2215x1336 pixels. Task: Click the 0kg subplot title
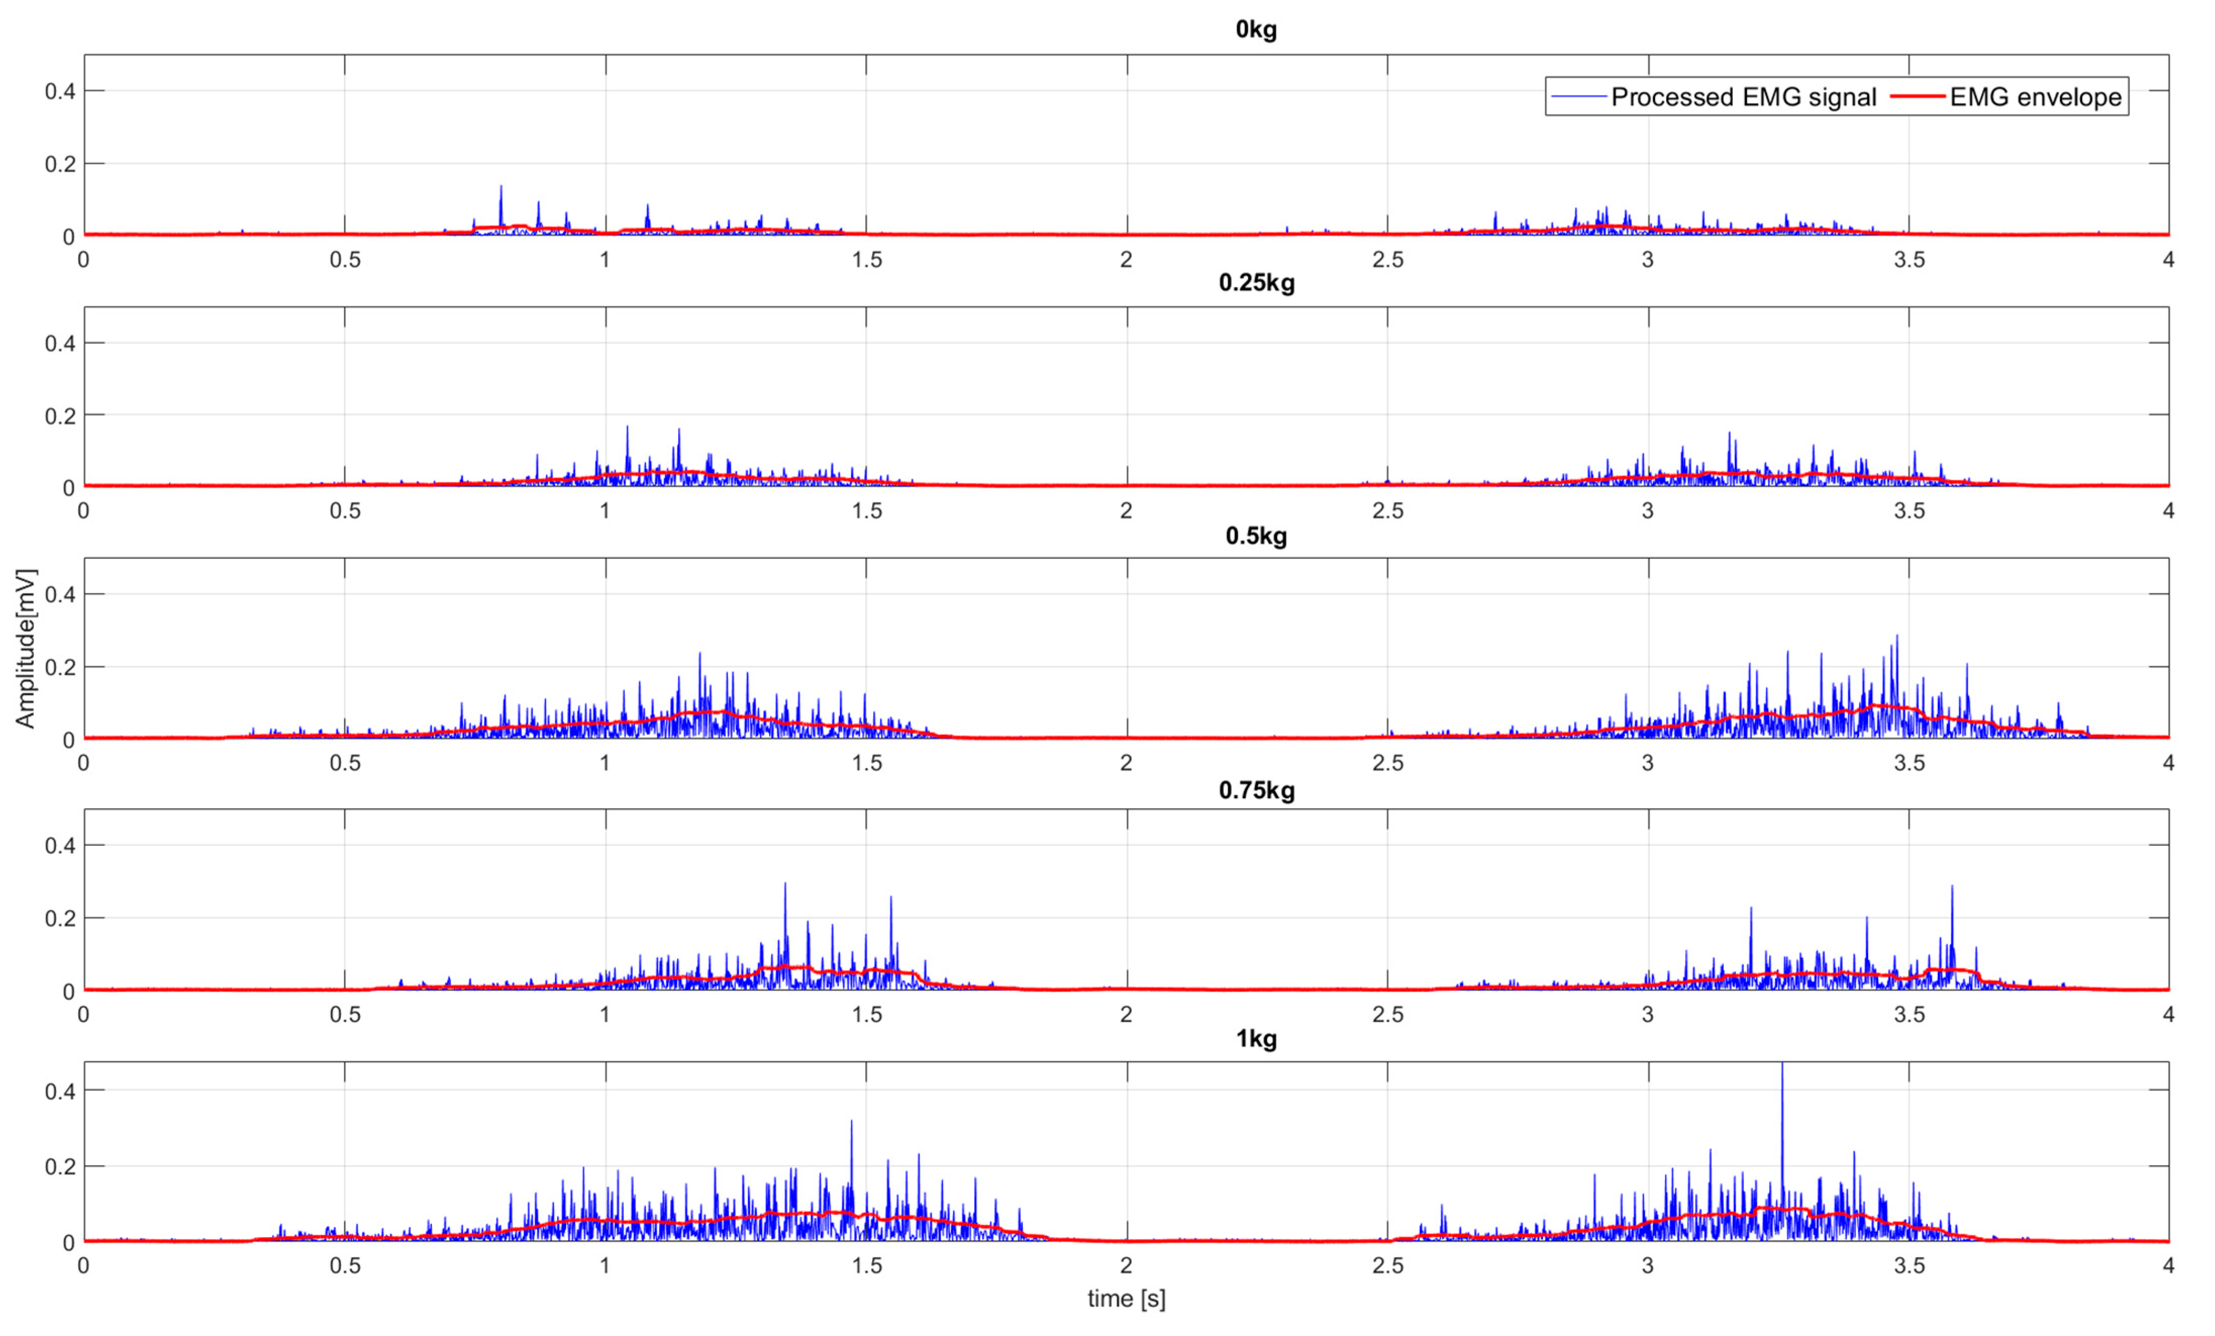pos(1256,30)
